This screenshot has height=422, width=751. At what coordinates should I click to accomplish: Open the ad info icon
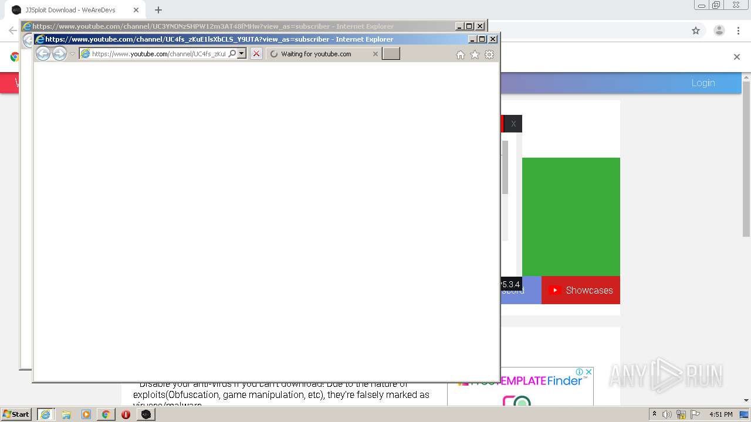click(x=579, y=372)
